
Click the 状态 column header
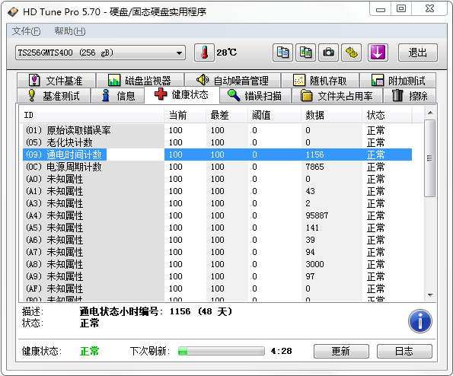point(387,115)
